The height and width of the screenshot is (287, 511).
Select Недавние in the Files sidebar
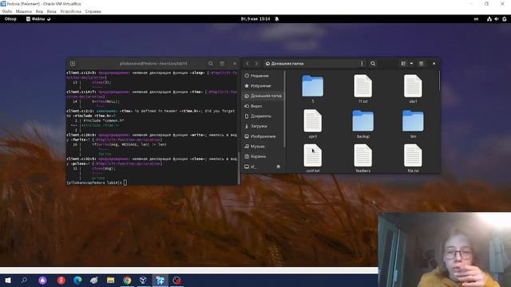coord(263,76)
